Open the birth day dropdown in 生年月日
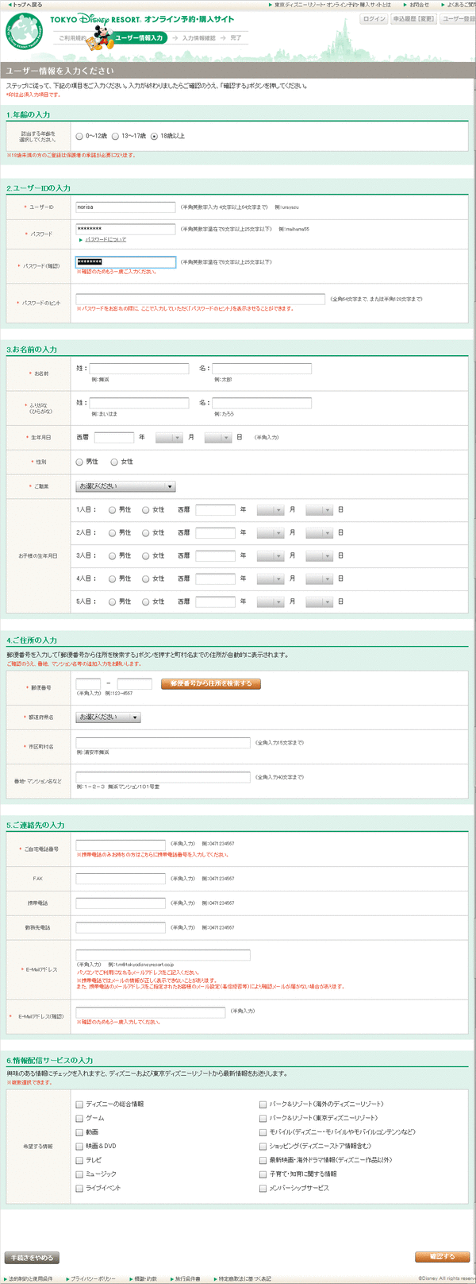 click(x=217, y=438)
